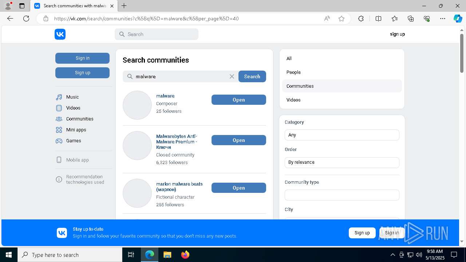Open Copilot sidebar

[458, 19]
